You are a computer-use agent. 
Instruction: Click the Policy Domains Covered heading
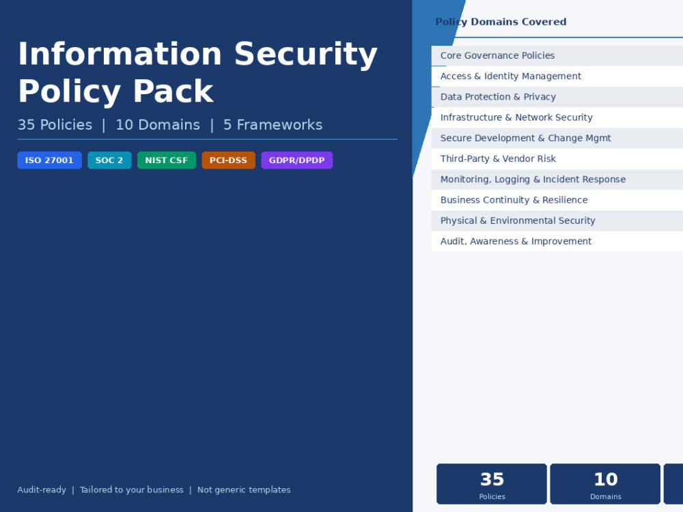(x=501, y=22)
